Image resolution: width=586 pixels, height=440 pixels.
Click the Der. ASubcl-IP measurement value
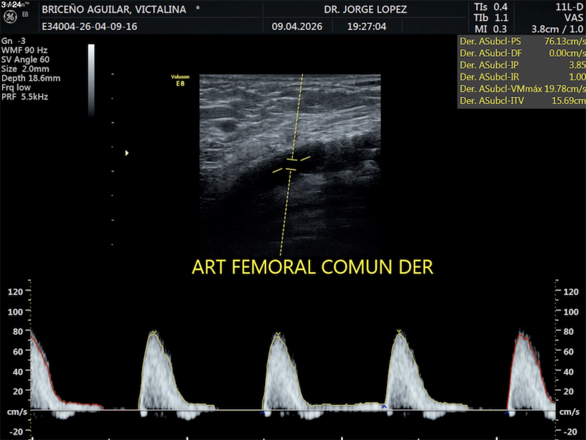pyautogui.click(x=577, y=65)
